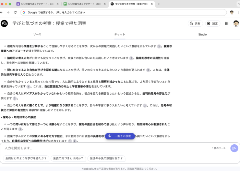The width and height of the screenshot is (240, 171).
Task: Open the 共有 share button
Action: point(195,24)
